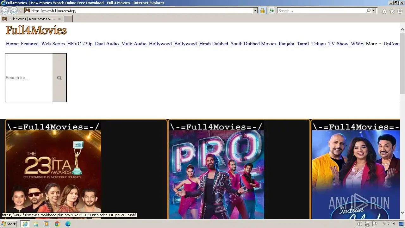Open the Featured category link

[x=30, y=44]
